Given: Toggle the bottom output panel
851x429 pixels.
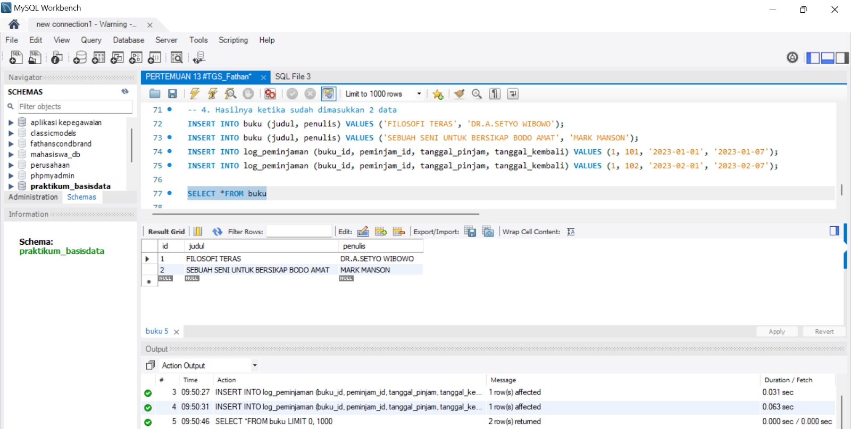Looking at the screenshot, I should coord(828,57).
